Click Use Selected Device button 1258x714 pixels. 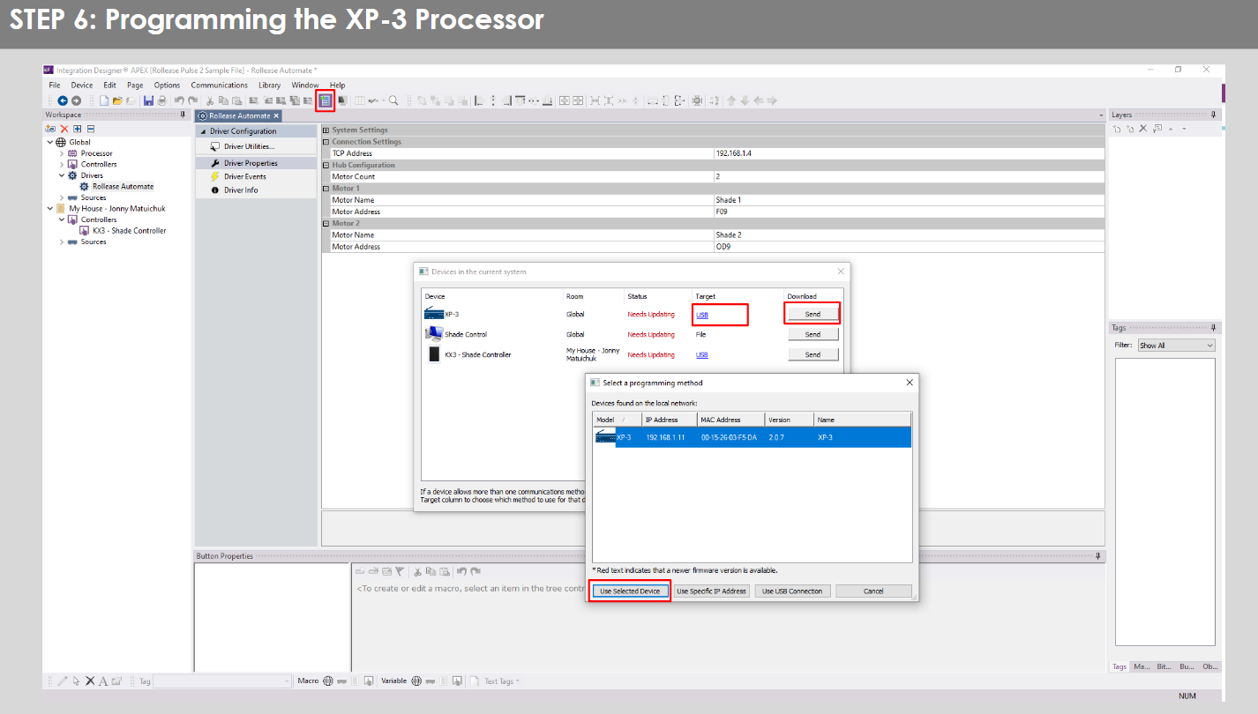[x=630, y=591]
